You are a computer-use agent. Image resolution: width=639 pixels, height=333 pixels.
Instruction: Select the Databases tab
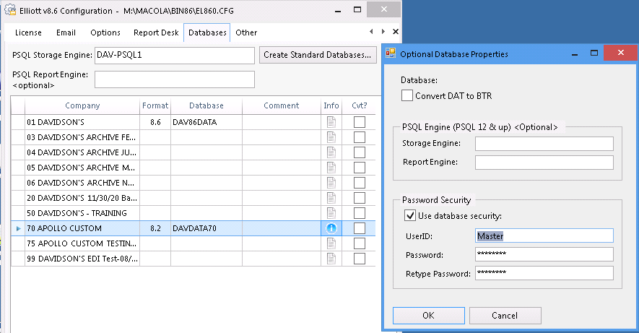pos(207,33)
